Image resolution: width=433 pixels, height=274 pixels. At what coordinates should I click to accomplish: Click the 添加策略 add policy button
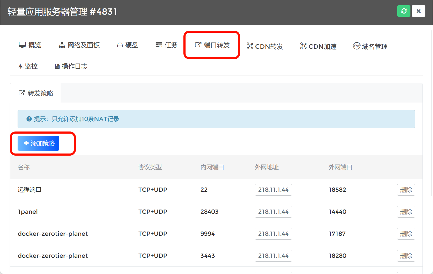[39, 143]
